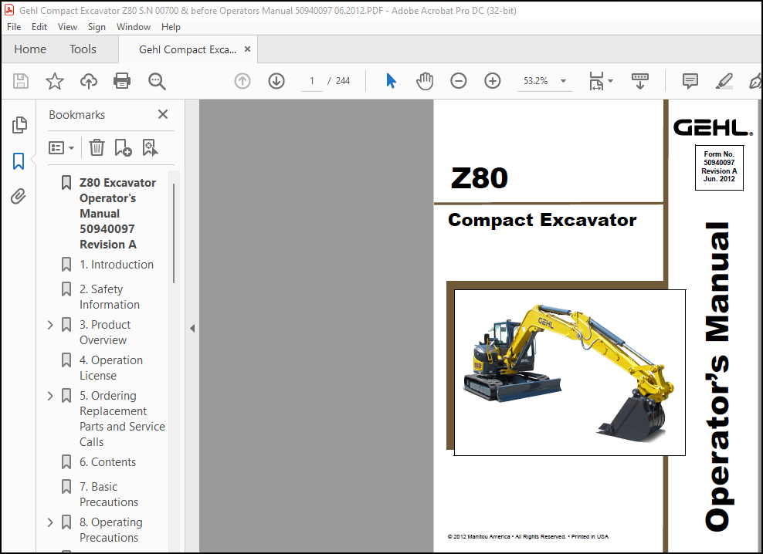
Task: Open the Sign menu
Action: pyautogui.click(x=97, y=27)
